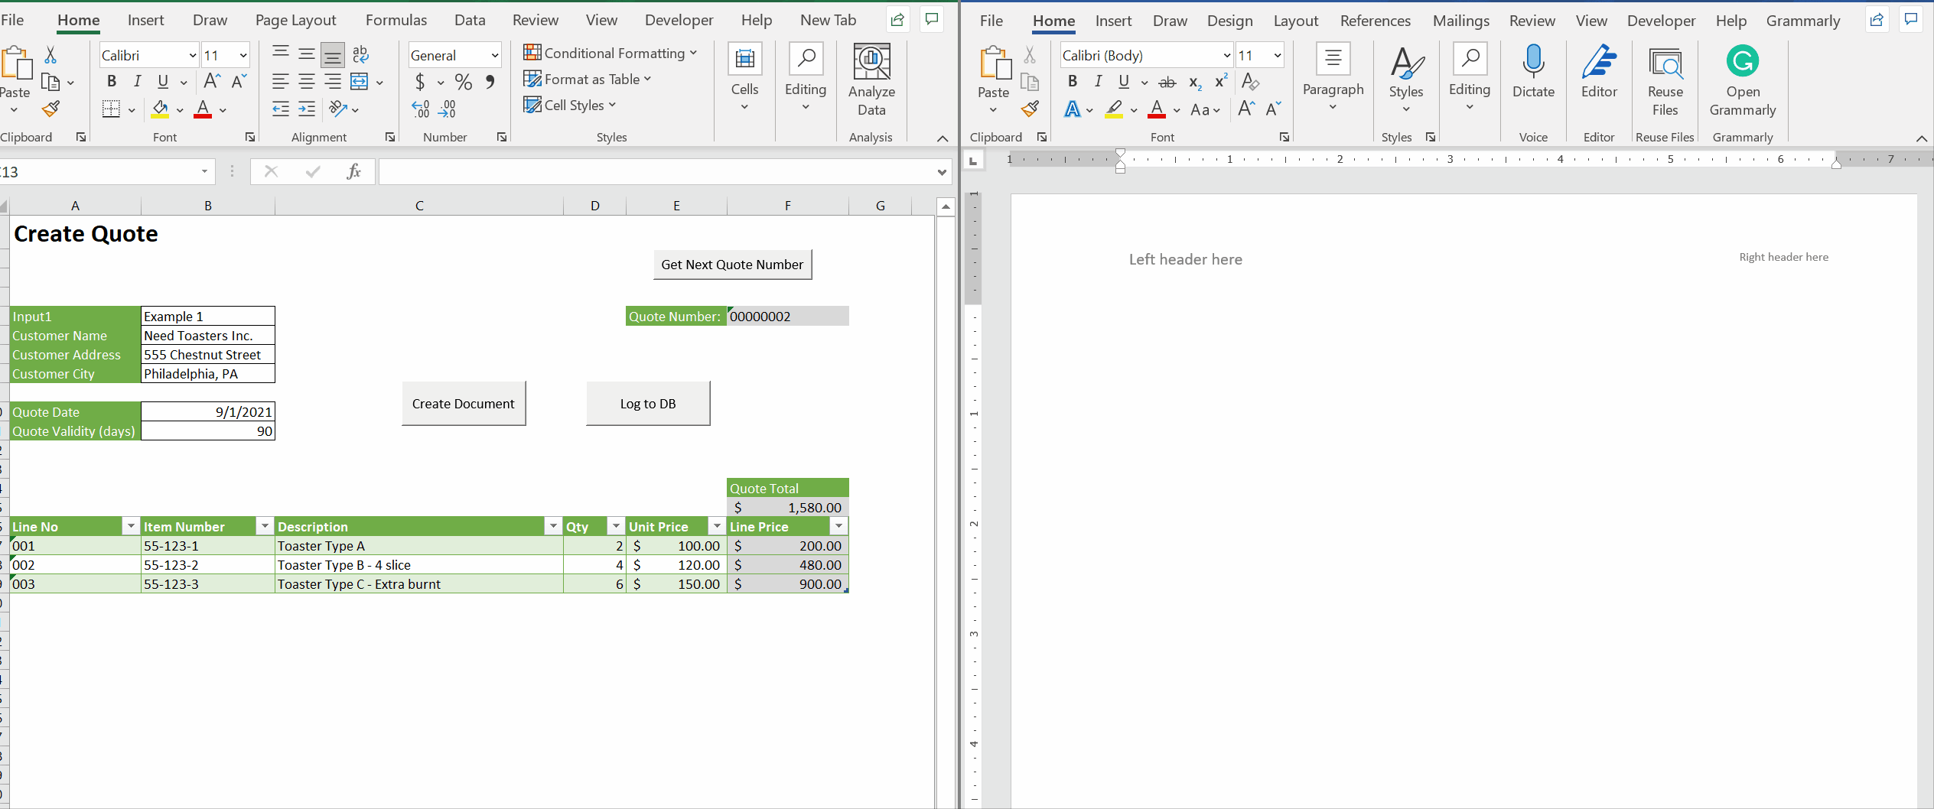The image size is (1934, 809).
Task: Toggle strikethrough in Word
Action: (1167, 81)
